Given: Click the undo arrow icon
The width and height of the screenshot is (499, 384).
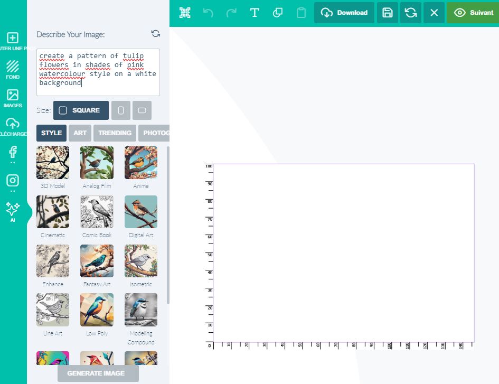Looking at the screenshot, I should (x=208, y=13).
